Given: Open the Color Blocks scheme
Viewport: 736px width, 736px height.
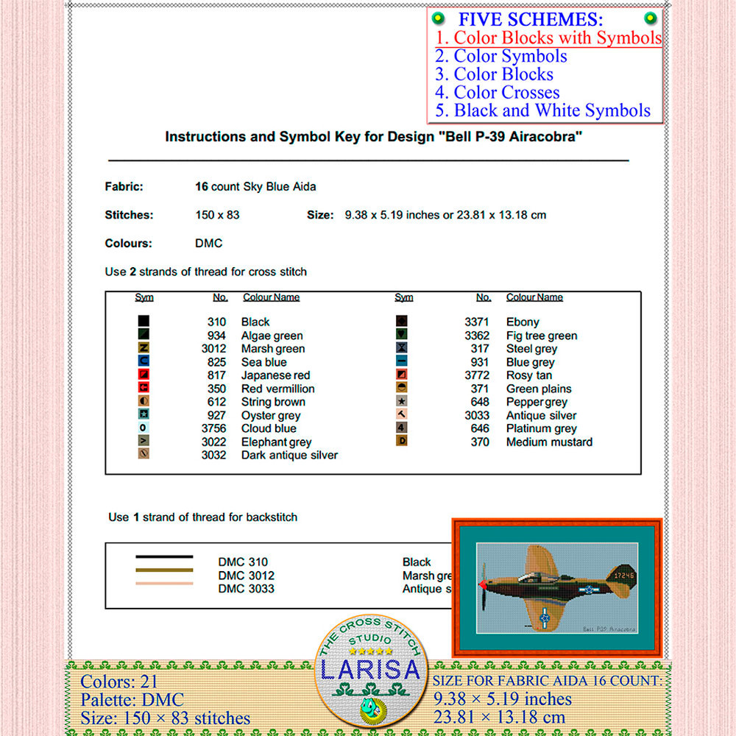Looking at the screenshot, I should (x=494, y=74).
